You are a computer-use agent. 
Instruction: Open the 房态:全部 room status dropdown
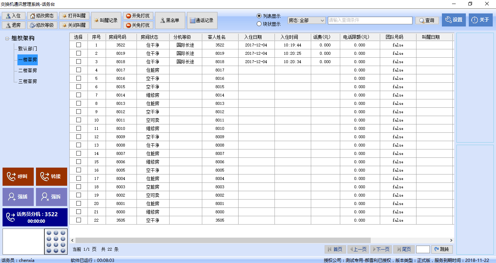coord(306,21)
